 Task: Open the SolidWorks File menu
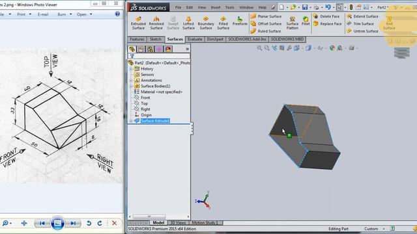tap(178, 7)
